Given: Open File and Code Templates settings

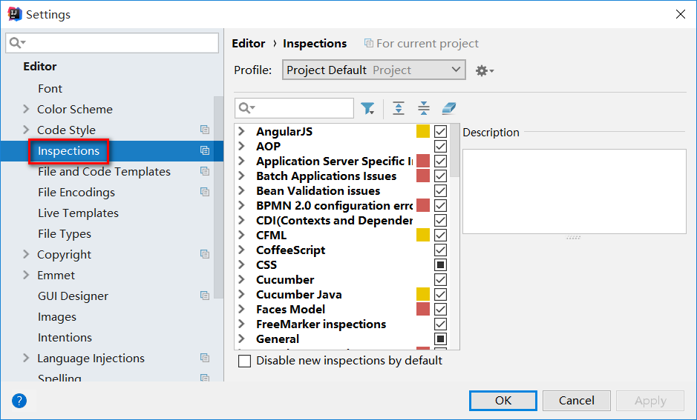Looking at the screenshot, I should [104, 172].
